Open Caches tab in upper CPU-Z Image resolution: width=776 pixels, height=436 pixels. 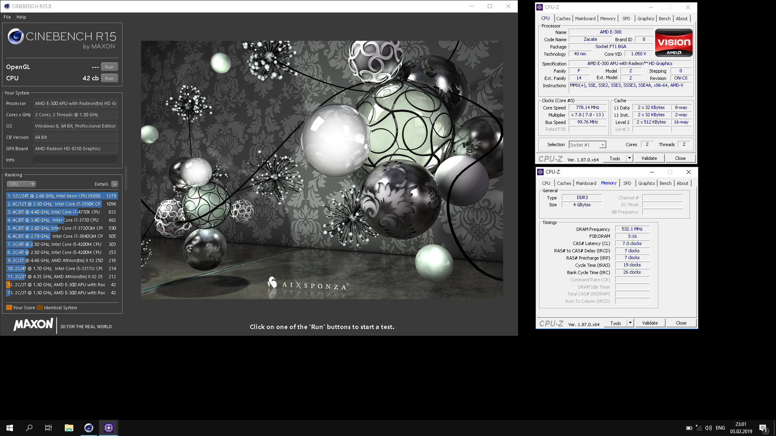[x=563, y=19]
